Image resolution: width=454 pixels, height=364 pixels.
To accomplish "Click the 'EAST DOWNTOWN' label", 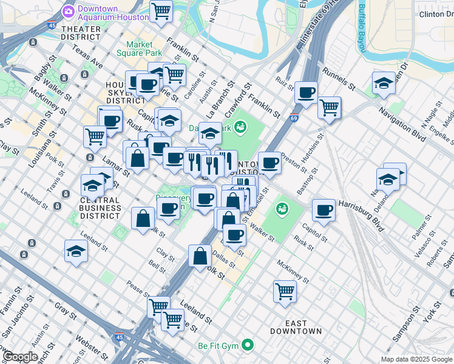I will pos(296,327).
